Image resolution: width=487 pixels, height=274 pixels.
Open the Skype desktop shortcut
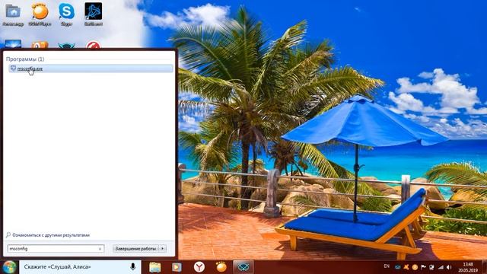pyautogui.click(x=66, y=14)
